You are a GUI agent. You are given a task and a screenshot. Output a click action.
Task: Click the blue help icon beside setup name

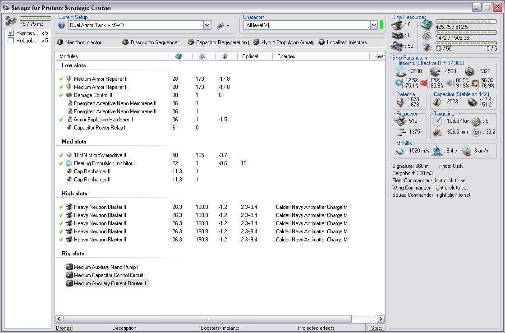62,25
